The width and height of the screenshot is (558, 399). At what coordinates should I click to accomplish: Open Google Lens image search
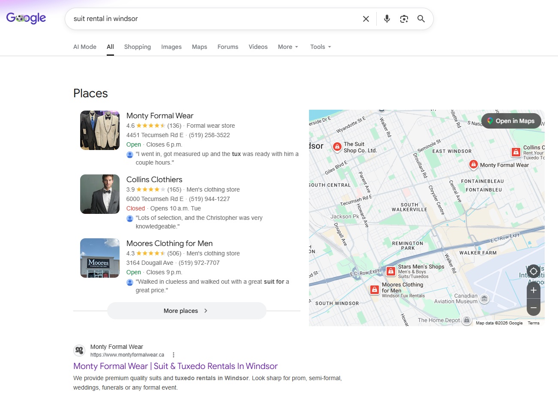[404, 19]
